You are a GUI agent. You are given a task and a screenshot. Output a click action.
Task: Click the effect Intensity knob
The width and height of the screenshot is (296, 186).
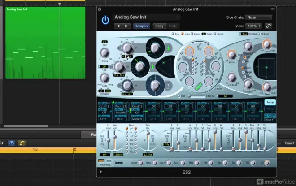pos(248,84)
